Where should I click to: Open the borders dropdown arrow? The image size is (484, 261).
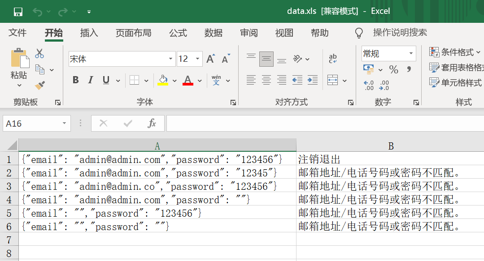(x=146, y=81)
